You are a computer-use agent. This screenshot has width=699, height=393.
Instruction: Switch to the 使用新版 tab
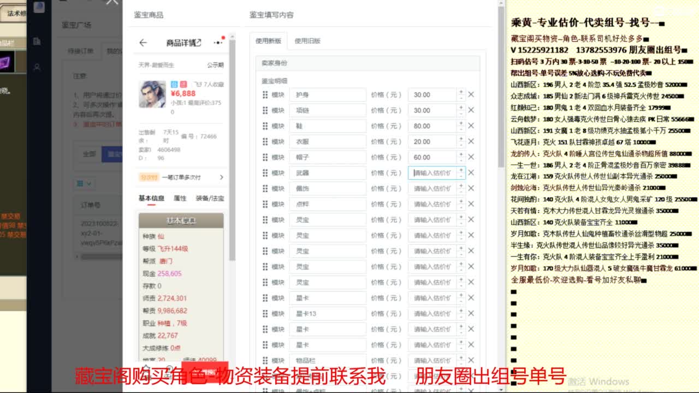pyautogui.click(x=268, y=41)
